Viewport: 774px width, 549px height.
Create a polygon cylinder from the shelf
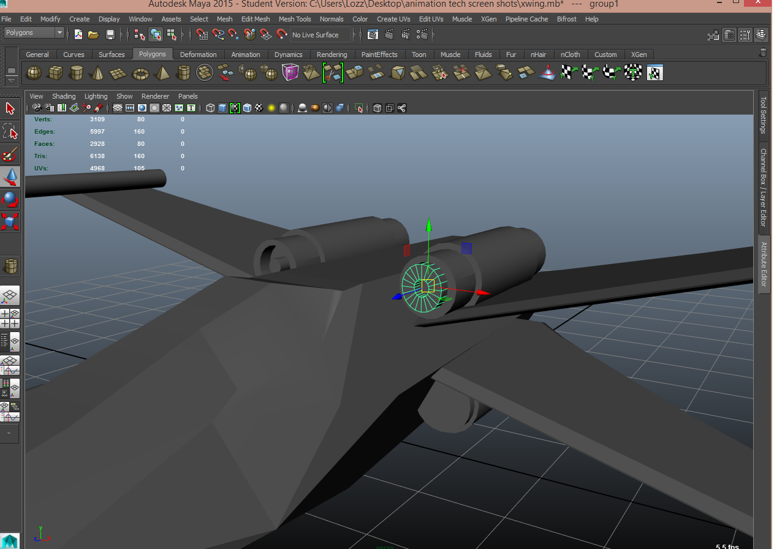point(76,74)
